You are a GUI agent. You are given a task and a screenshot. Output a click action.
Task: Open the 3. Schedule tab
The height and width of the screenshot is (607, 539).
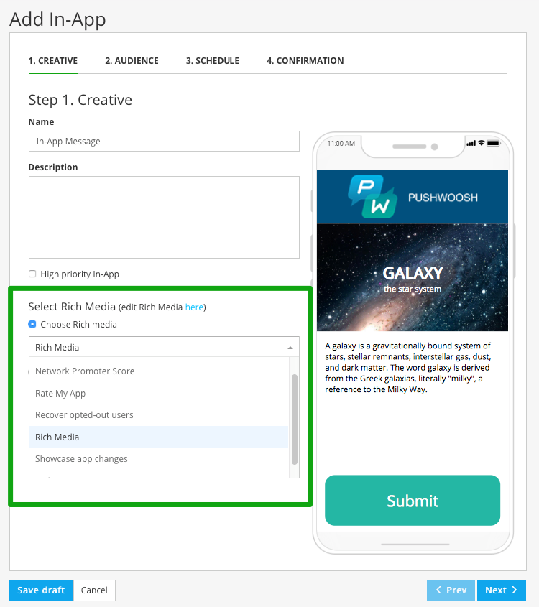pos(213,61)
